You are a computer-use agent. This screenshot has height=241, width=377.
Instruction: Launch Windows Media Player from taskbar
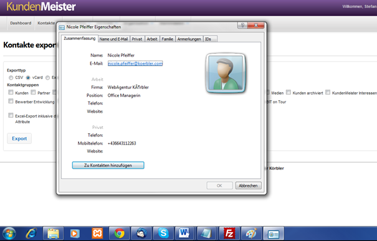[75, 234]
